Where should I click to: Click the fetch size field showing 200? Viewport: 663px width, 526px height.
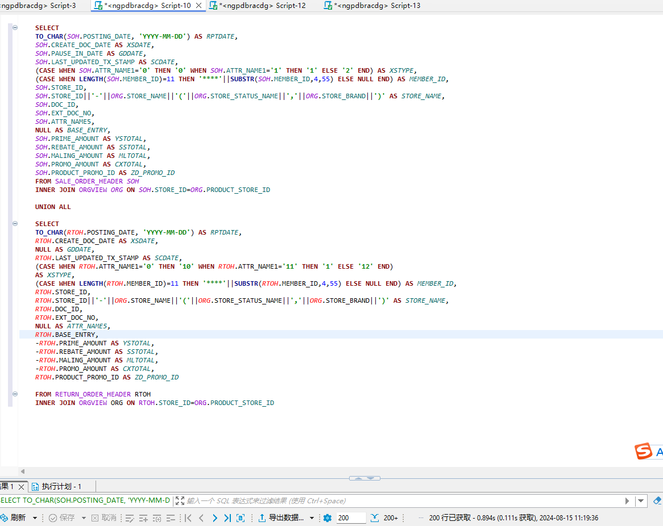coord(351,518)
